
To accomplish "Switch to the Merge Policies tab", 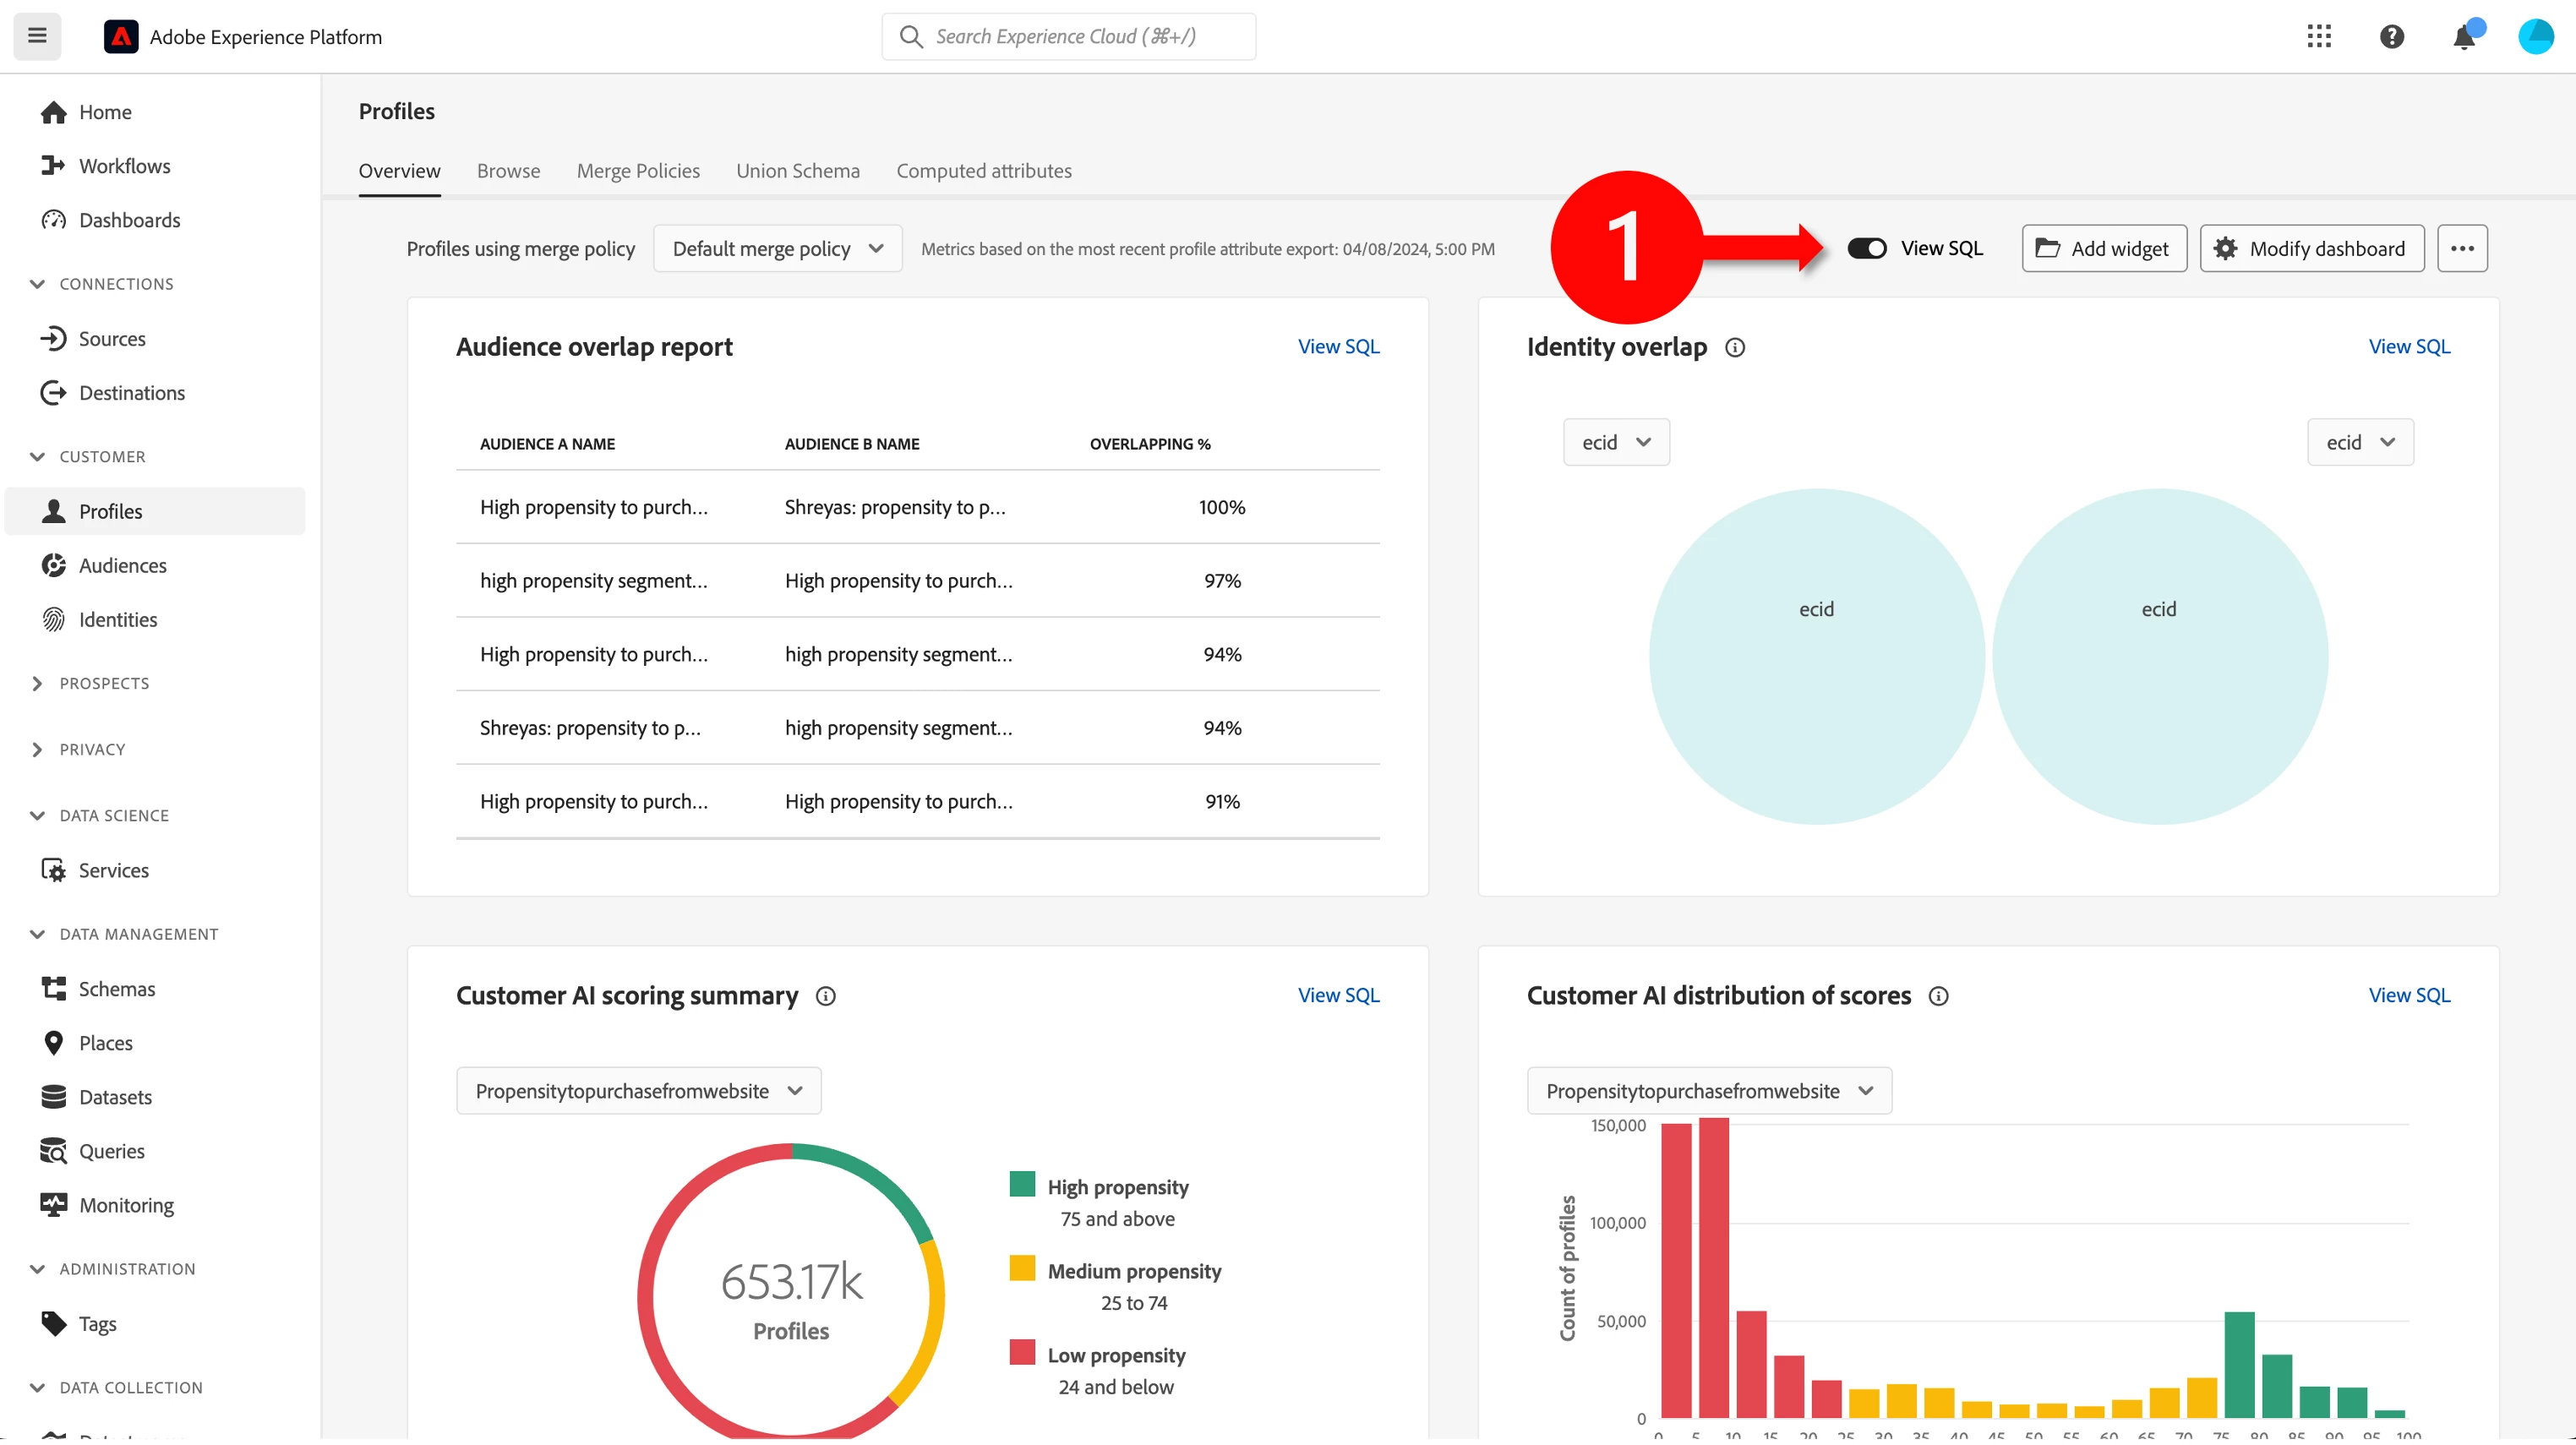I will 638,171.
